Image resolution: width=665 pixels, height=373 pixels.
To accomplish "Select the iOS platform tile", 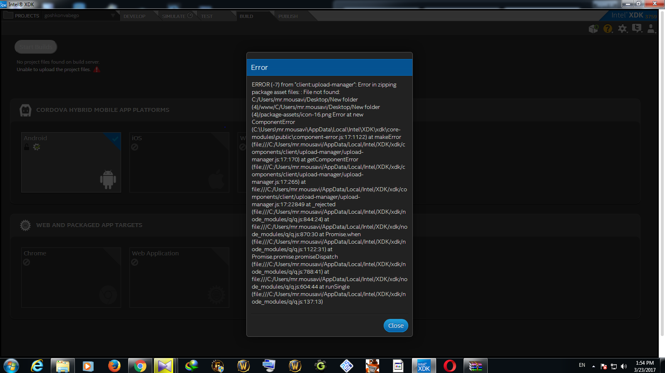I will coord(179,162).
